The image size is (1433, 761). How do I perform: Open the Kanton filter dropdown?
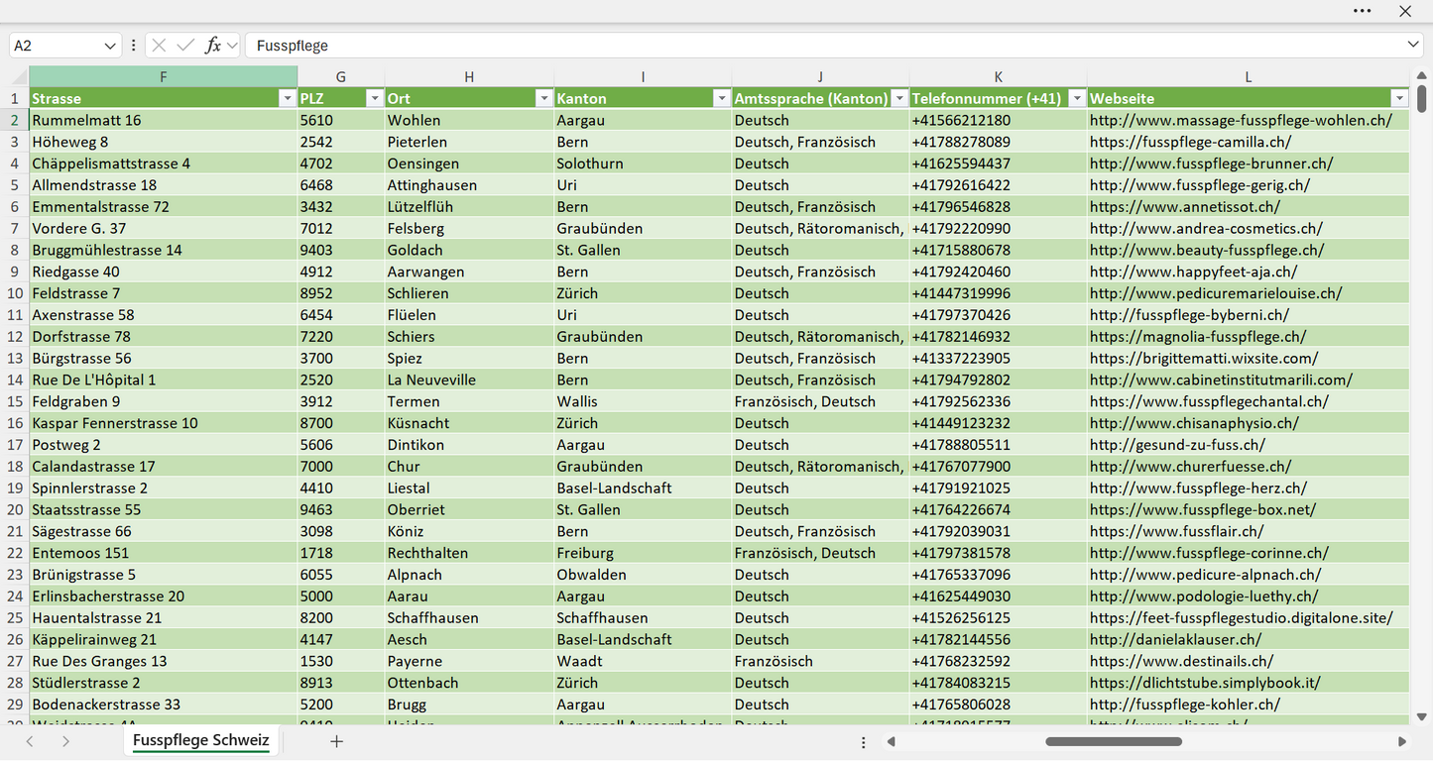coord(721,99)
